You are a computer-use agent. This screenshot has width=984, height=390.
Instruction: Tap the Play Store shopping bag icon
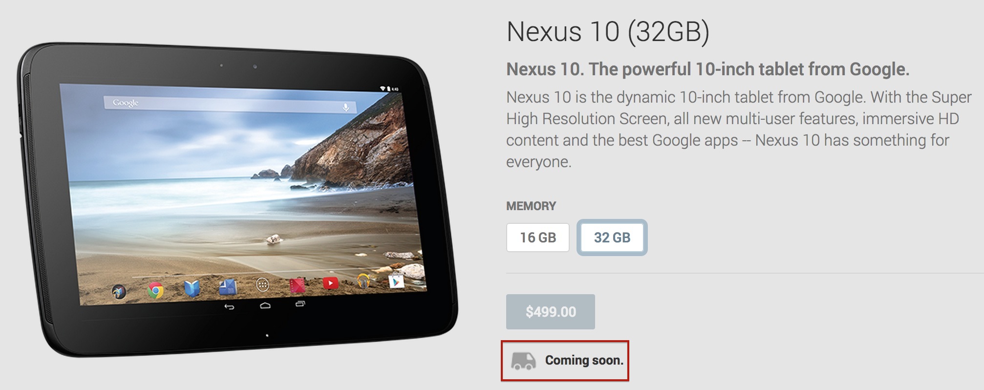coord(396,282)
